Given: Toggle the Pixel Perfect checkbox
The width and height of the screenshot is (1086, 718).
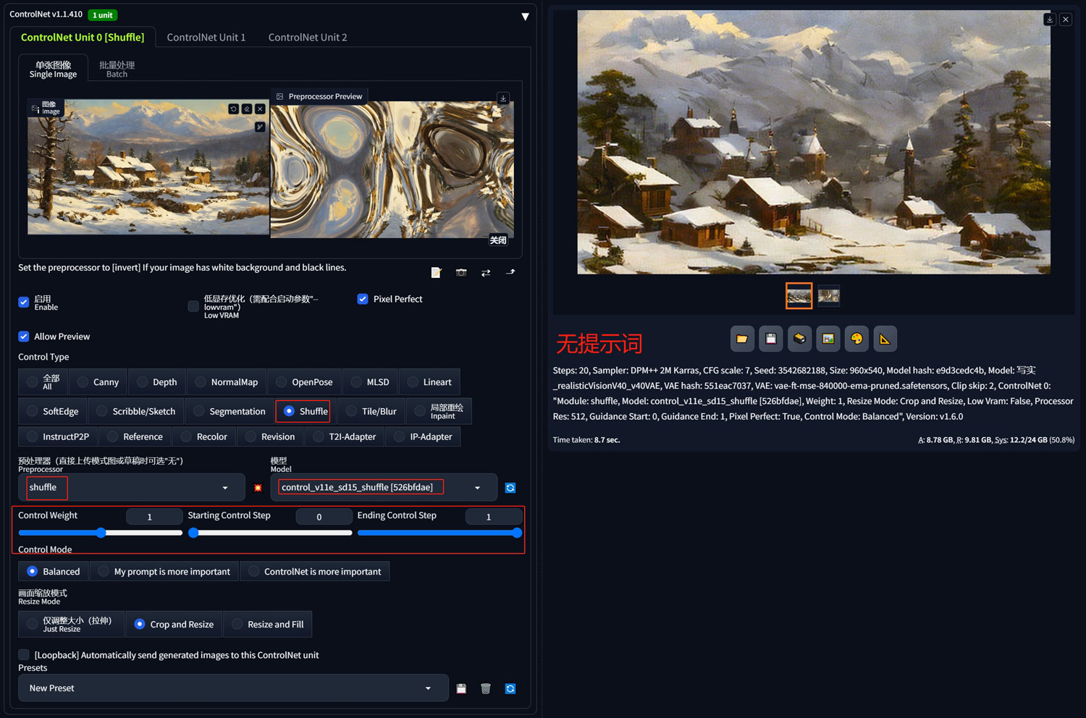Looking at the screenshot, I should pos(363,299).
